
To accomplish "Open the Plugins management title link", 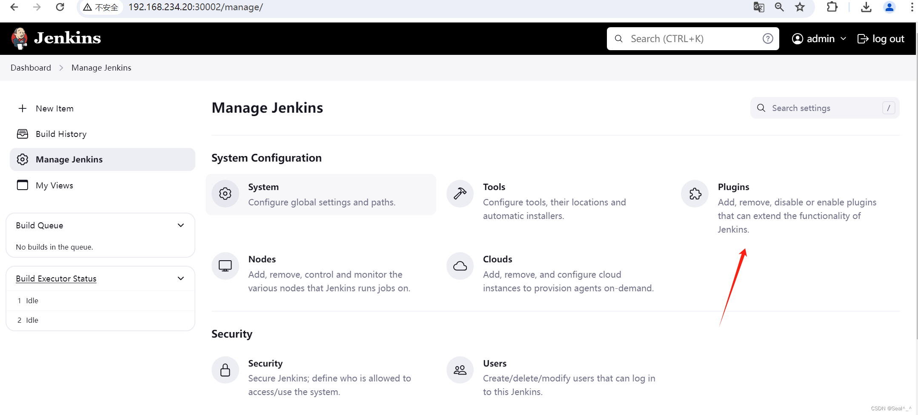I will pos(733,187).
